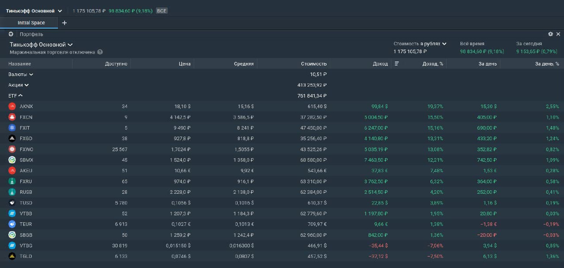Open the top-bar Тинькофф Основной account dropdown
The image size is (564, 268).
click(34, 11)
